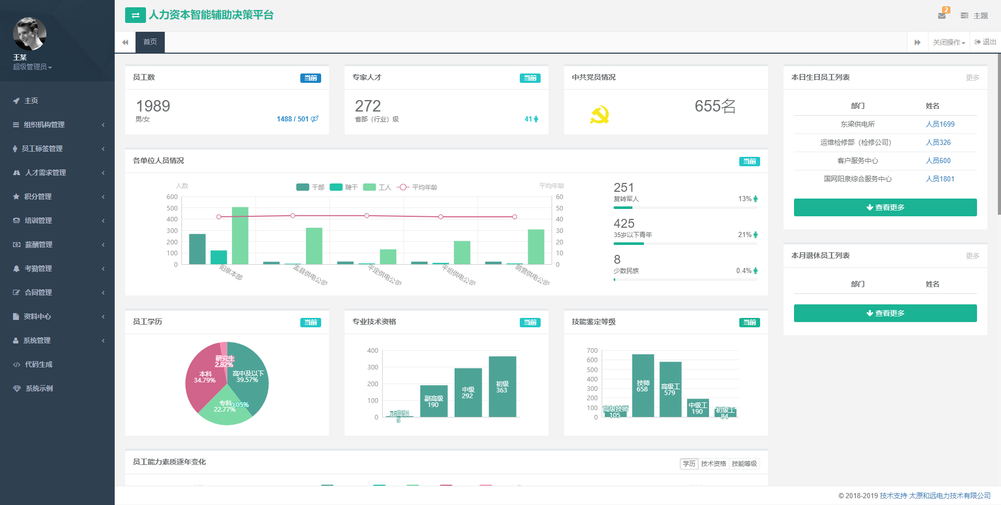
Task: Expand the 组织机构管理 menu
Action: pyautogui.click(x=44, y=125)
